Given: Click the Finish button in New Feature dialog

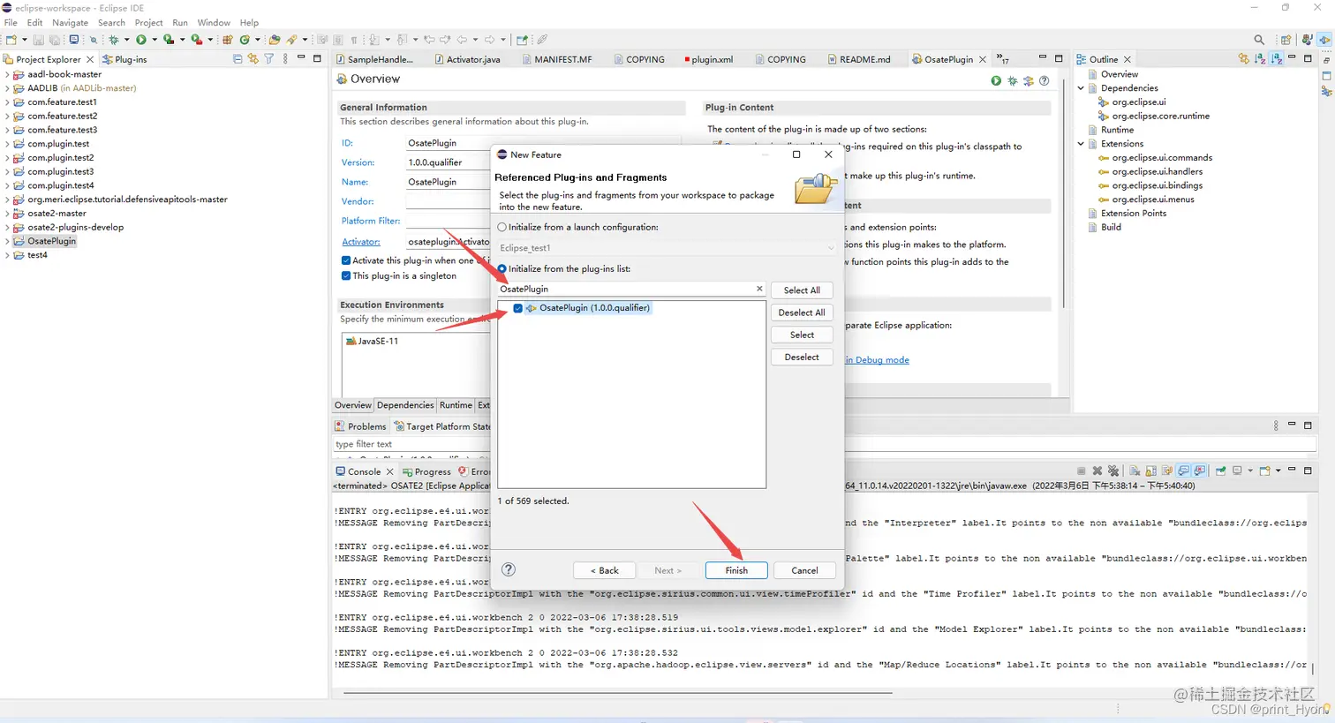Looking at the screenshot, I should 736,570.
